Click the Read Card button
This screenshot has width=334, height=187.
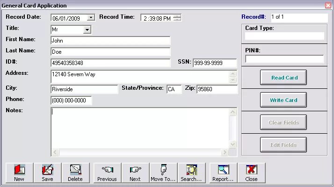click(x=283, y=78)
